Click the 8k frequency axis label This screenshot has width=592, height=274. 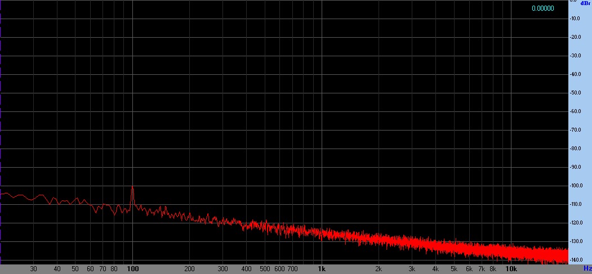(x=493, y=269)
